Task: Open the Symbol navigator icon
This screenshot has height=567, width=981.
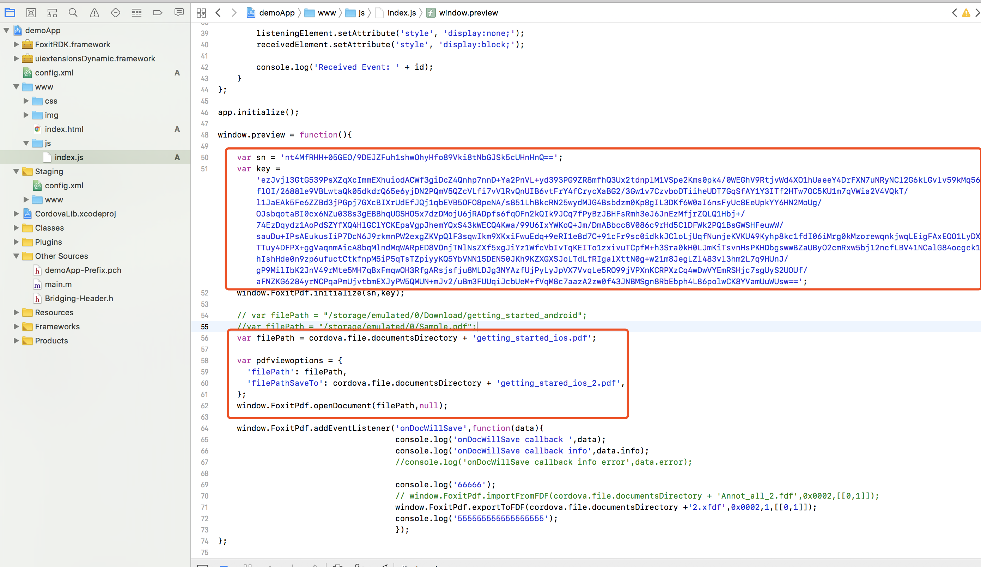Action: click(52, 13)
